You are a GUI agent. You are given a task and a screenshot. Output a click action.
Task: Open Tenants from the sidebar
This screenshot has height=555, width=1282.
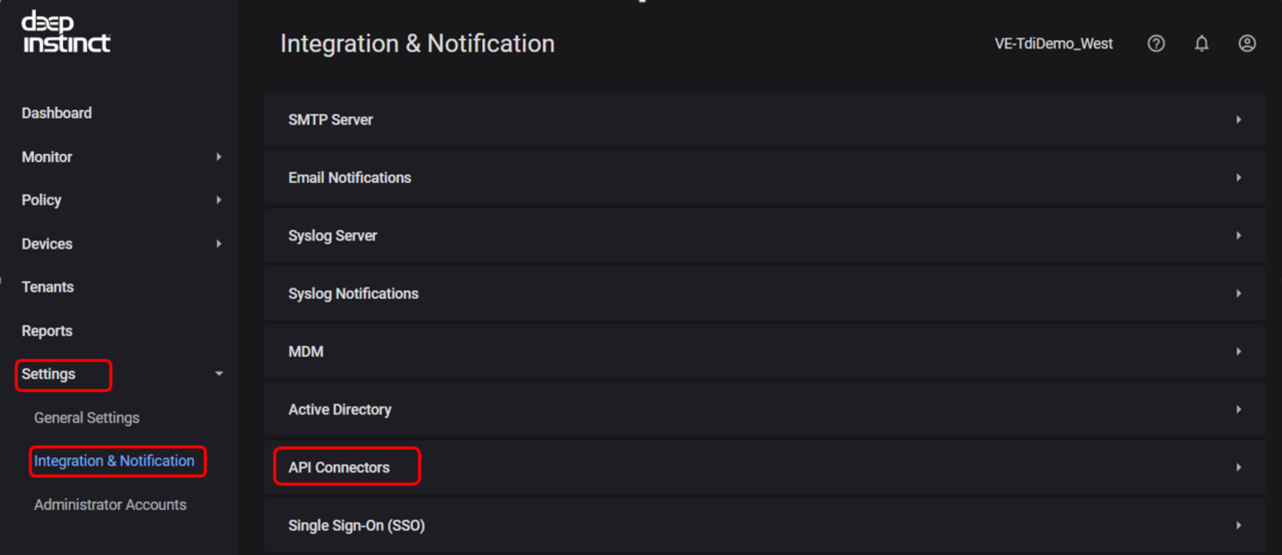click(x=48, y=287)
